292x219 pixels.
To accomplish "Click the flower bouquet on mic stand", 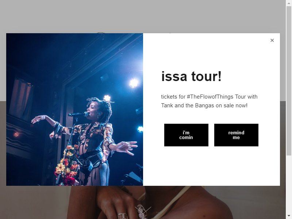I will 68,165.
